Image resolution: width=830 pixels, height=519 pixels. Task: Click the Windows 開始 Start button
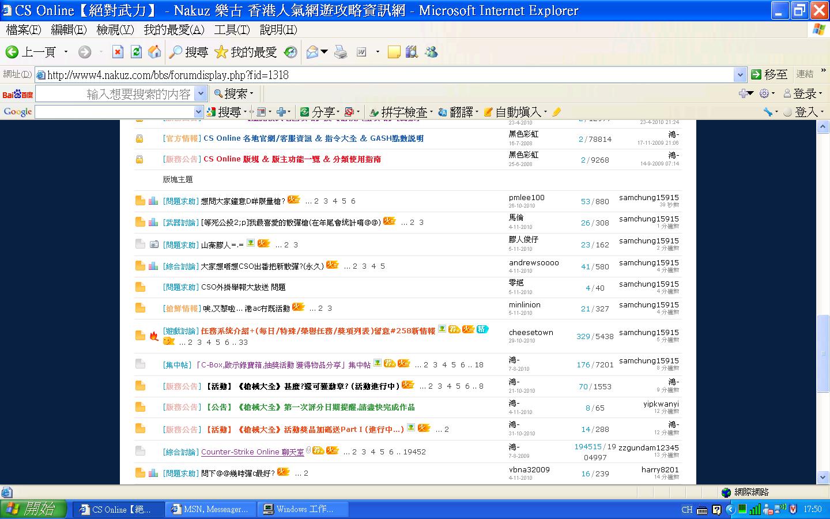[x=33, y=509]
